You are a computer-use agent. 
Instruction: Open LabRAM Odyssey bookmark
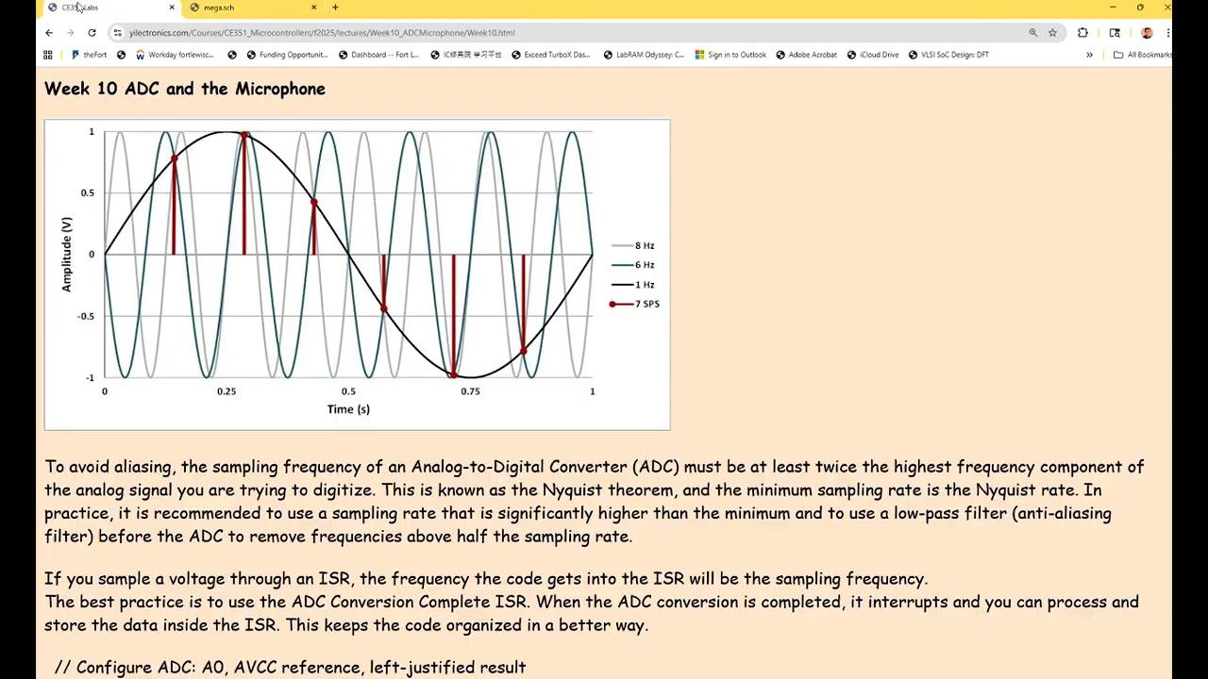[x=644, y=55]
